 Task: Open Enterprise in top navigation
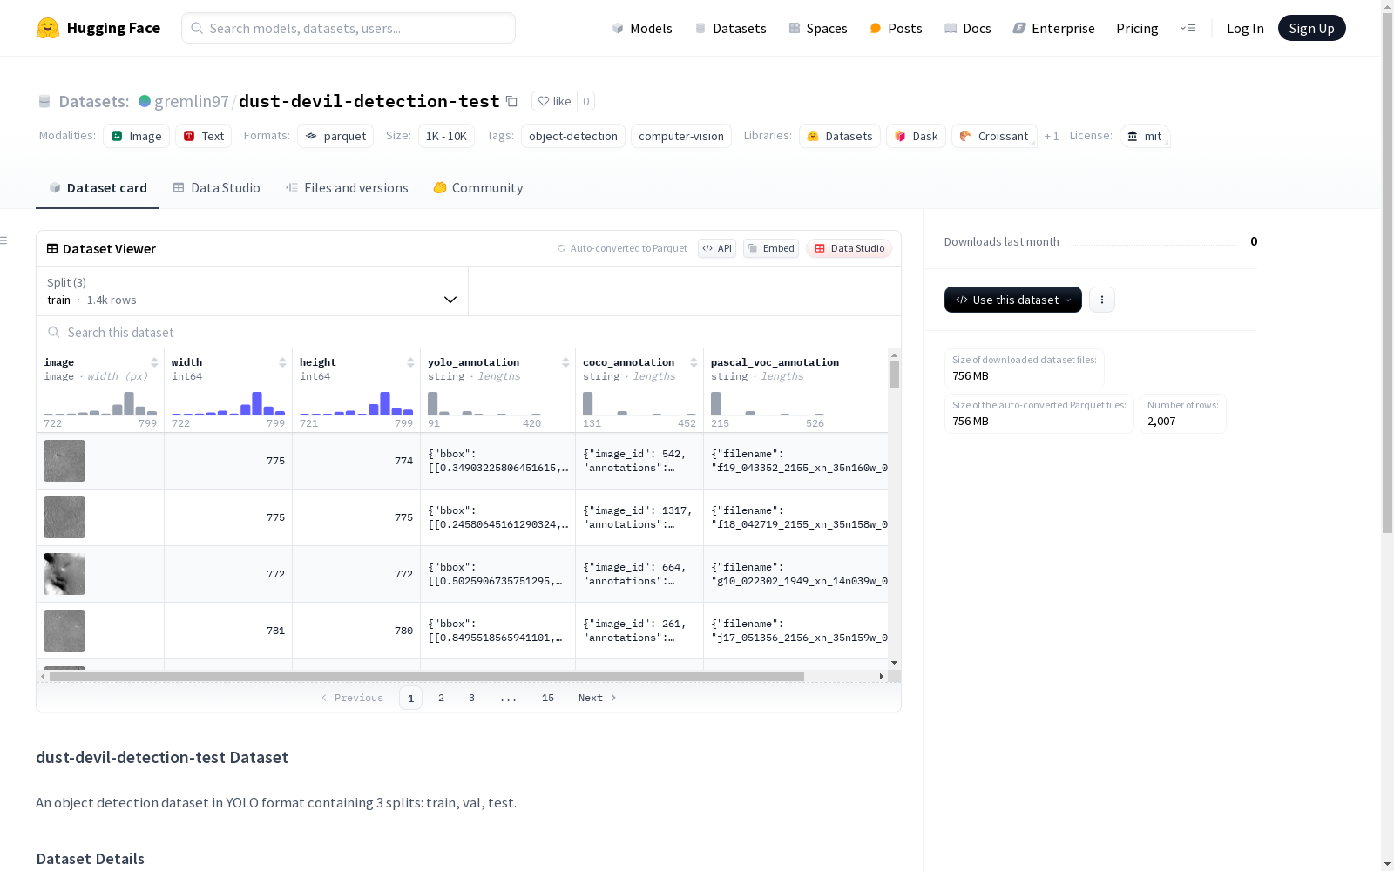[x=1054, y=28]
